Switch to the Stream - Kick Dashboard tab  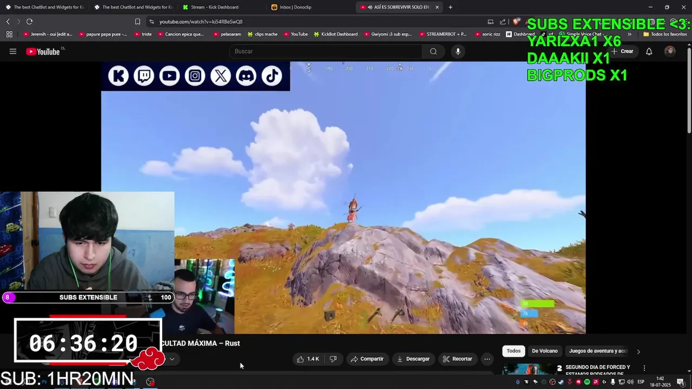[222, 7]
